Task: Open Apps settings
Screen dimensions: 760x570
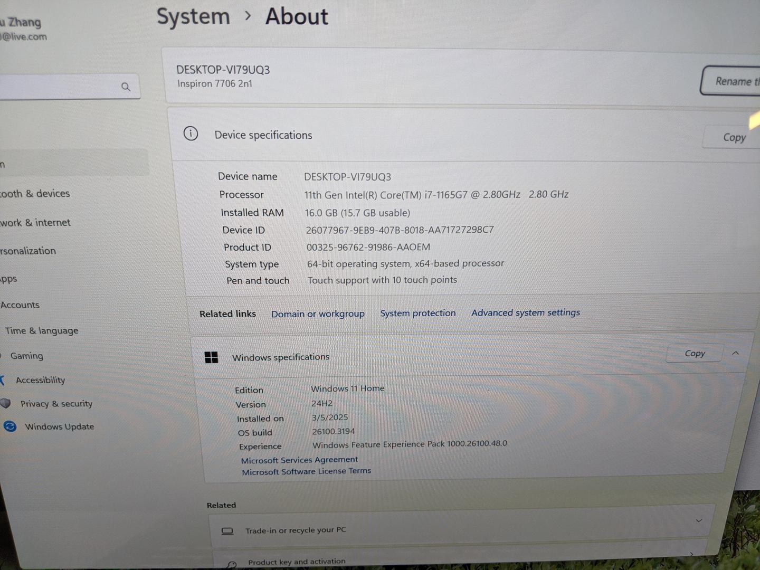Action: pos(8,279)
